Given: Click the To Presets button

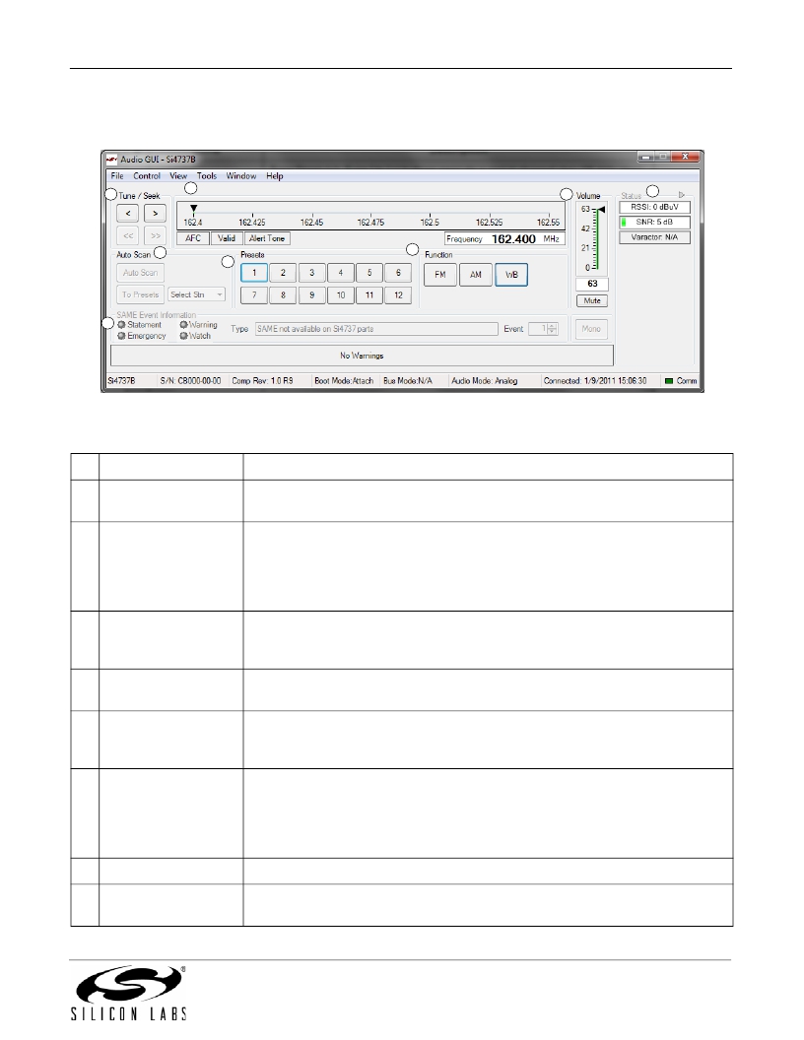Looking at the screenshot, I should coord(141,294).
